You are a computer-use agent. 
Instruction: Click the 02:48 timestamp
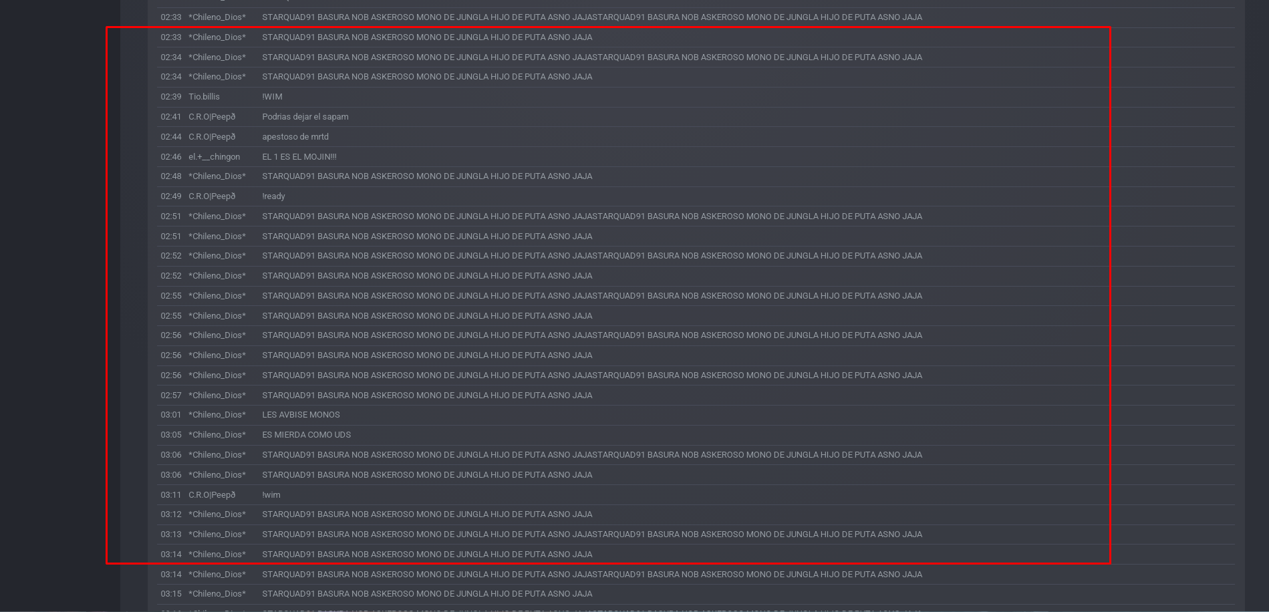171,176
